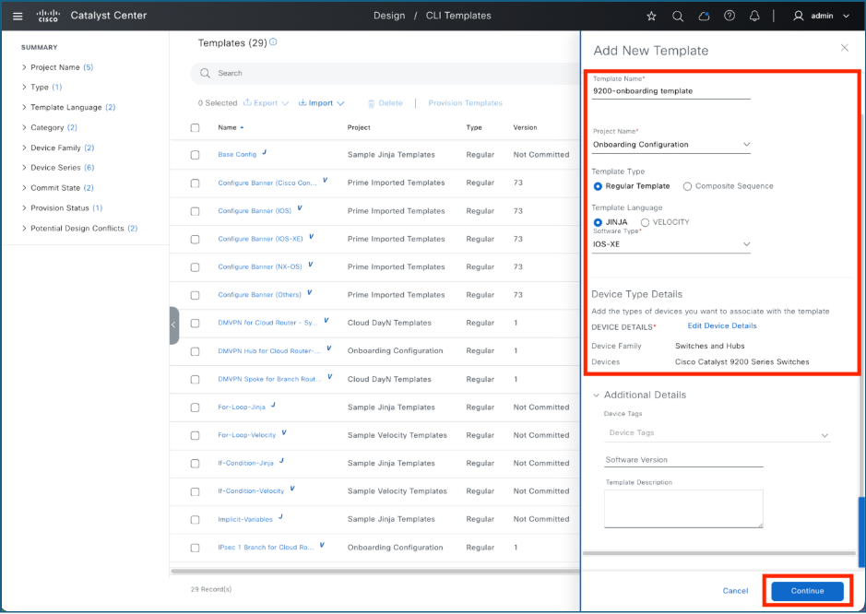Click the Delete trash icon
866x614 pixels.
coord(371,103)
